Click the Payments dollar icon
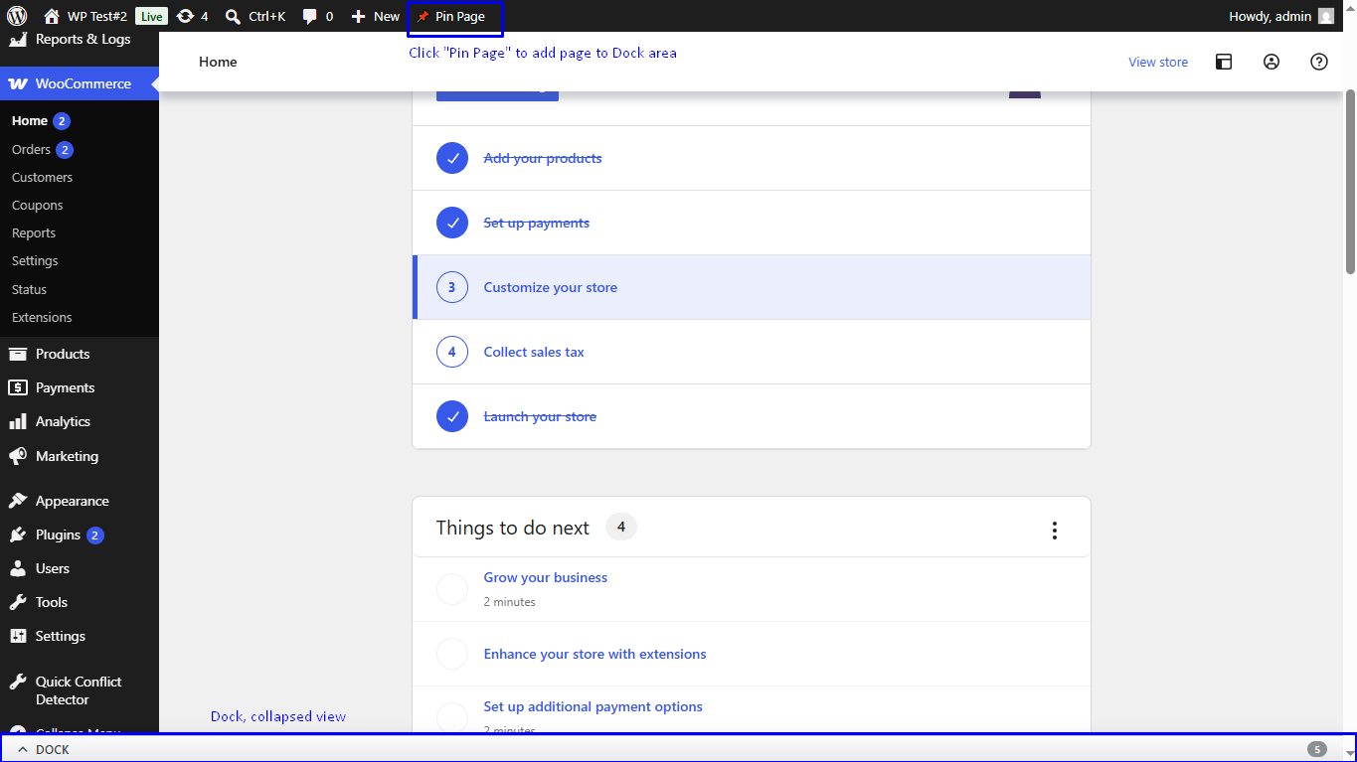 [17, 387]
